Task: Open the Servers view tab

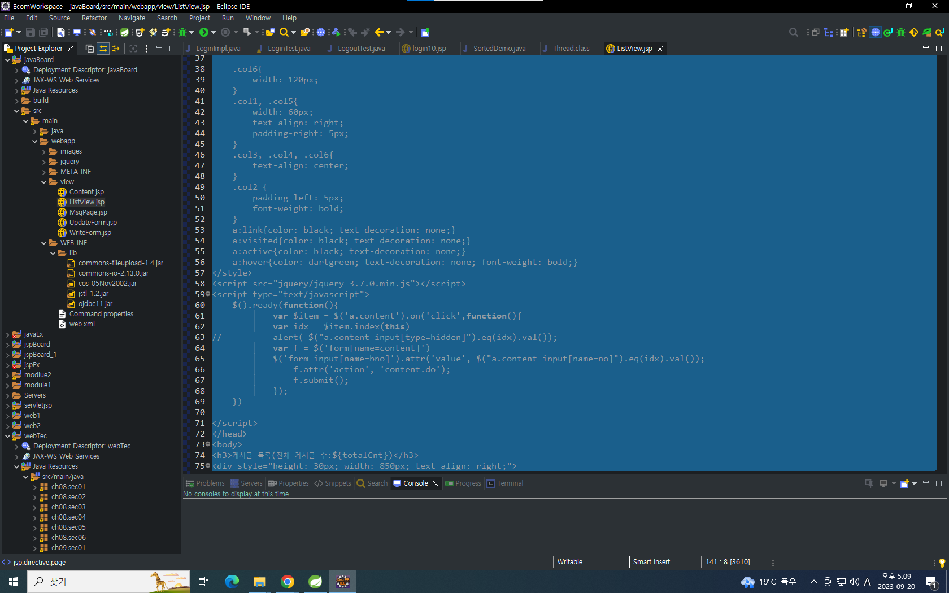Action: point(246,483)
